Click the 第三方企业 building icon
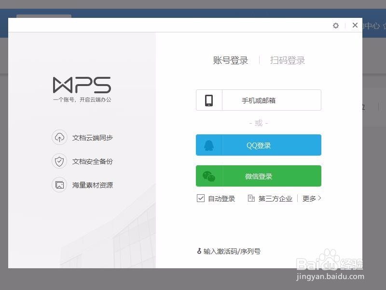Image resolution: width=386 pixels, height=290 pixels. (251, 198)
